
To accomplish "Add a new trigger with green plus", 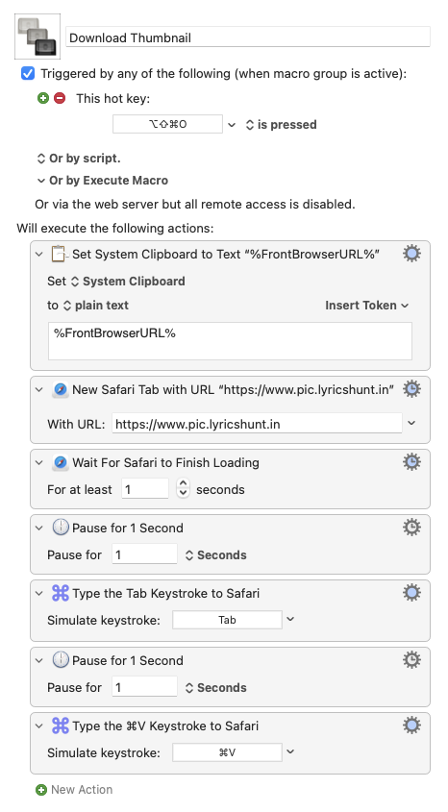I will pos(43,98).
